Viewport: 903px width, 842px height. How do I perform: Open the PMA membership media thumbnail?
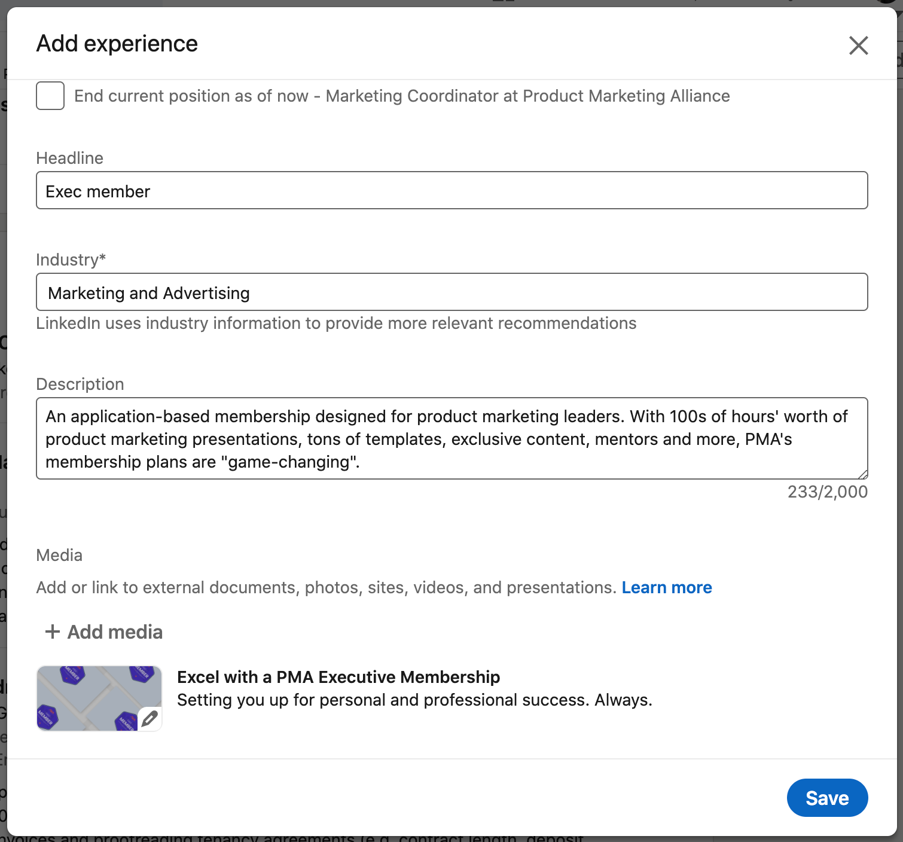point(99,698)
